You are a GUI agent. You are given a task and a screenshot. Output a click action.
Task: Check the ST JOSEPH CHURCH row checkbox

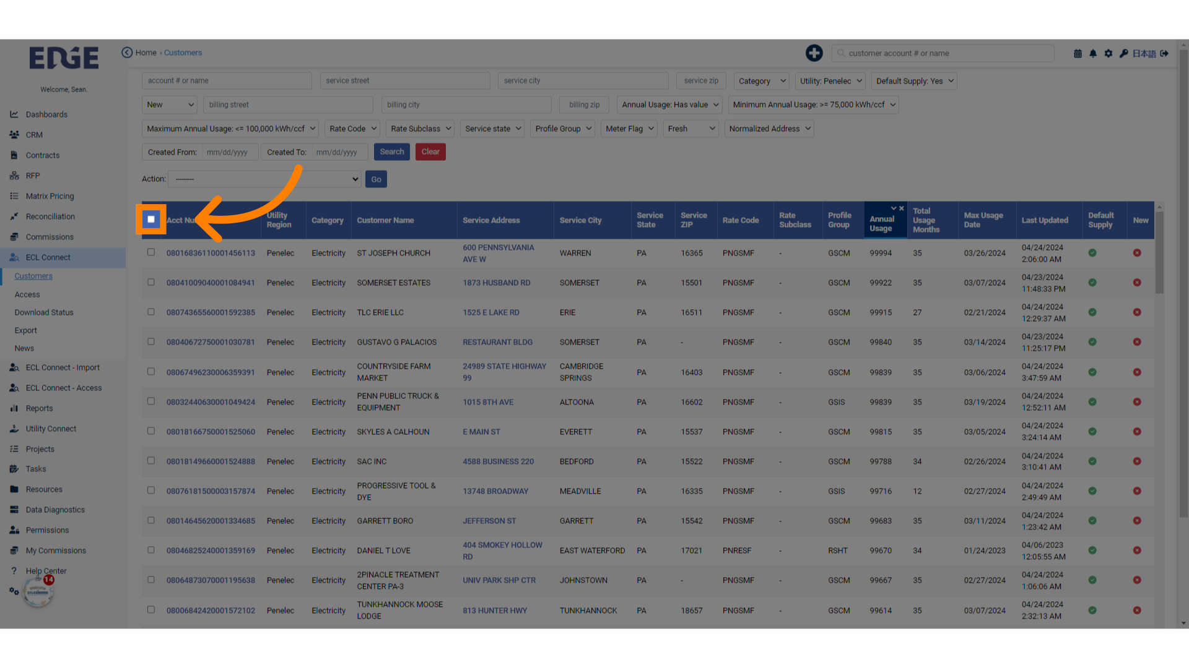[x=151, y=252]
